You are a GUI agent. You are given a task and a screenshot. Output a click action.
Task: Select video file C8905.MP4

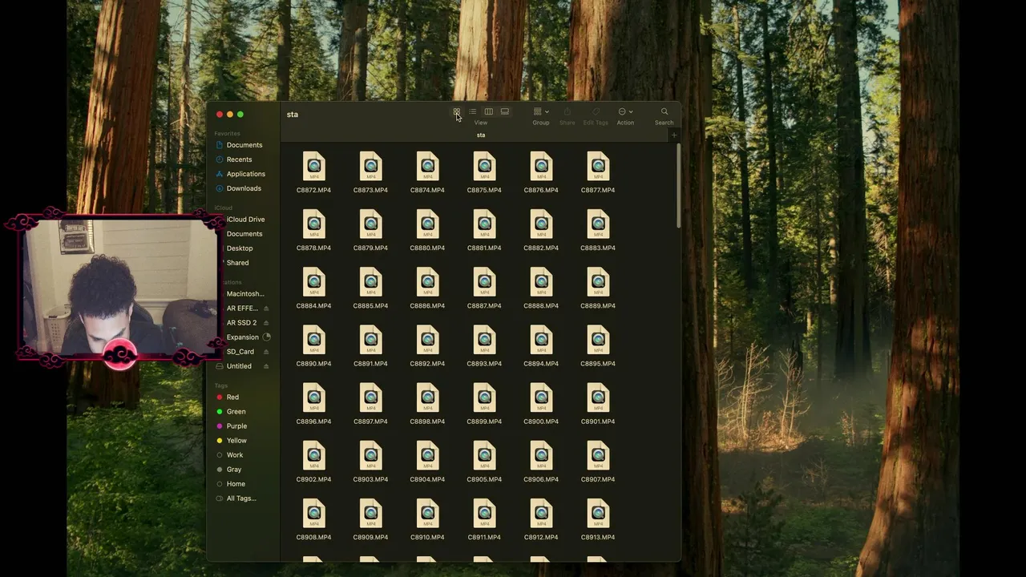pyautogui.click(x=484, y=455)
